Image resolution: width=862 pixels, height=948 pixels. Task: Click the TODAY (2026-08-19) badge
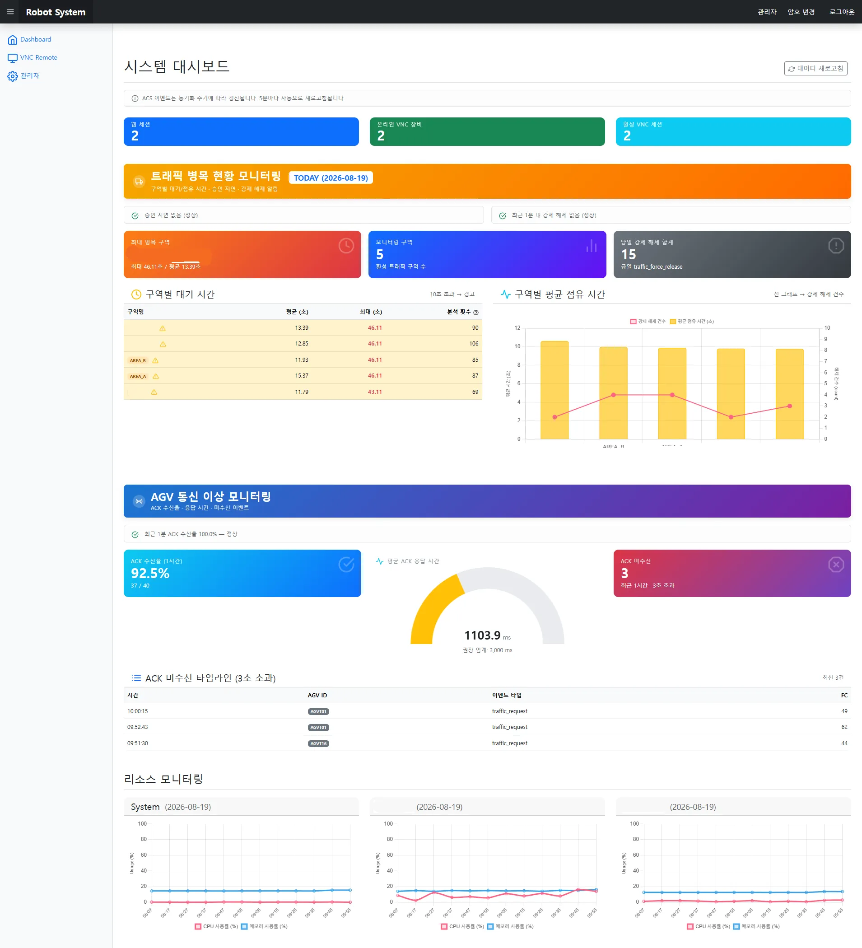[x=331, y=178]
